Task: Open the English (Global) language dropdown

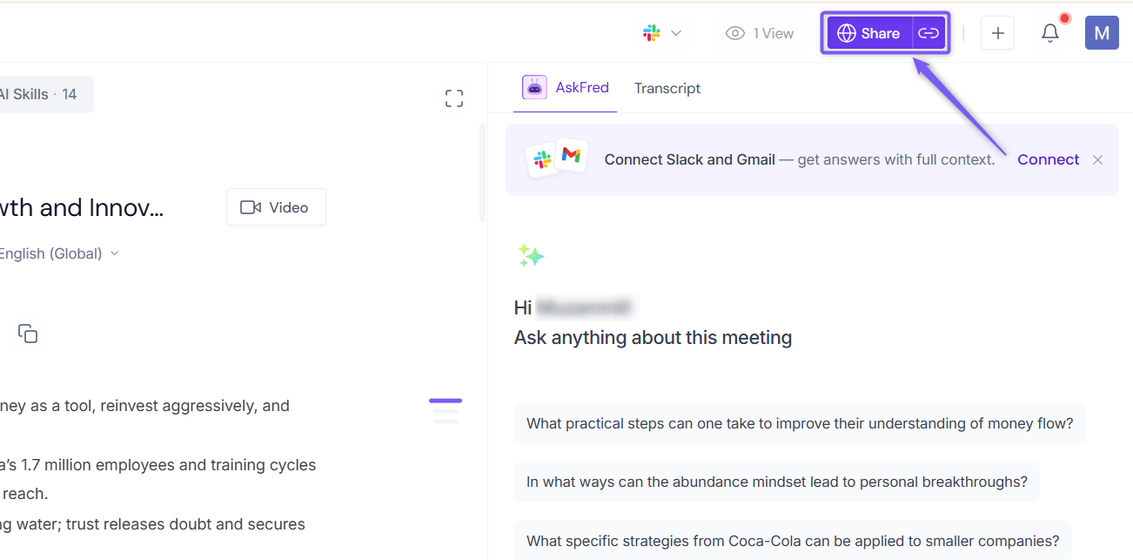Action: pyautogui.click(x=58, y=253)
